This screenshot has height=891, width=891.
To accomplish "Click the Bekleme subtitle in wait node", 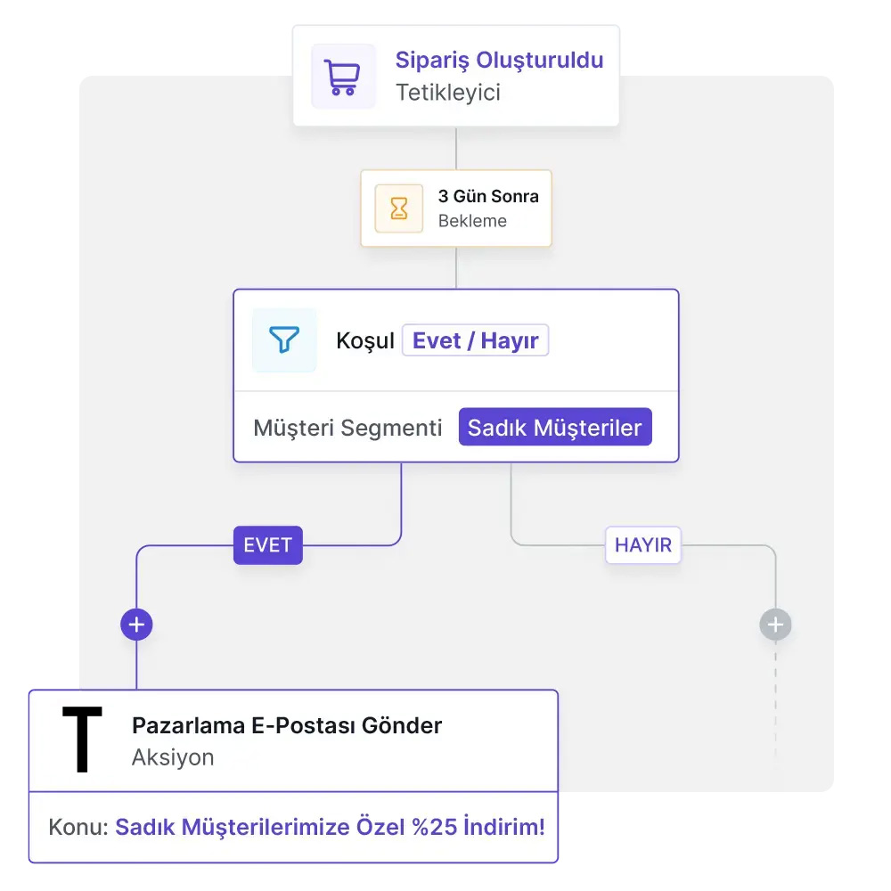I will pyautogui.click(x=472, y=220).
